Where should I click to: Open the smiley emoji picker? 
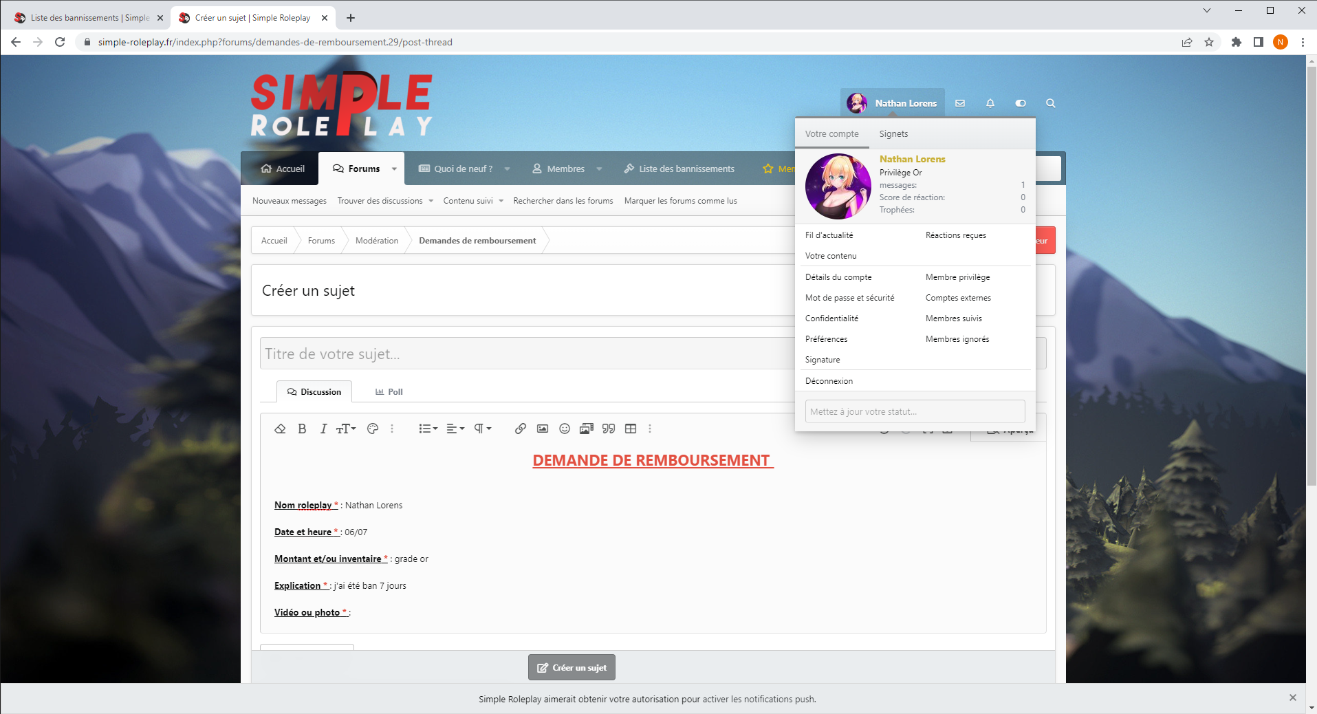point(565,429)
